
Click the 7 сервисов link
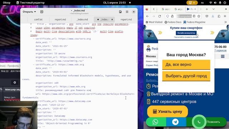pyautogui.click(x=220, y=51)
